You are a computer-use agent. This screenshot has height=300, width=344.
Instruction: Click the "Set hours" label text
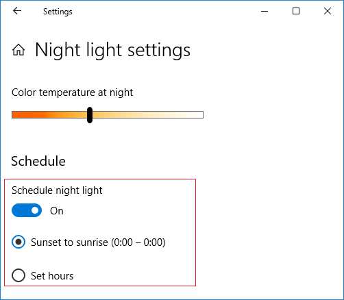[52, 276]
